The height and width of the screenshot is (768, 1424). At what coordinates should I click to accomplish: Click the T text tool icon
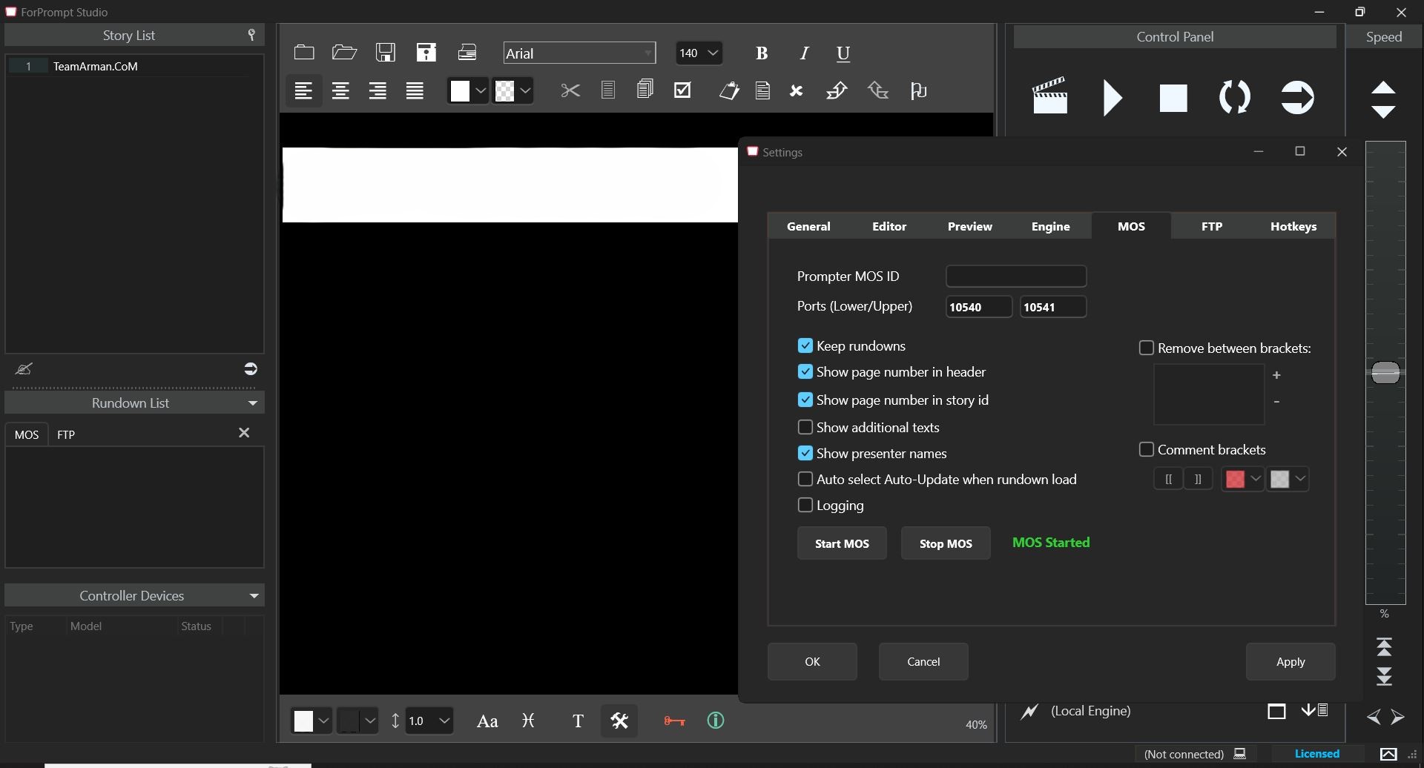(x=578, y=721)
